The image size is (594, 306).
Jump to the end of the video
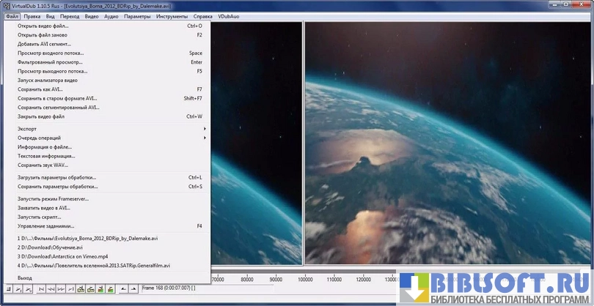click(x=70, y=289)
